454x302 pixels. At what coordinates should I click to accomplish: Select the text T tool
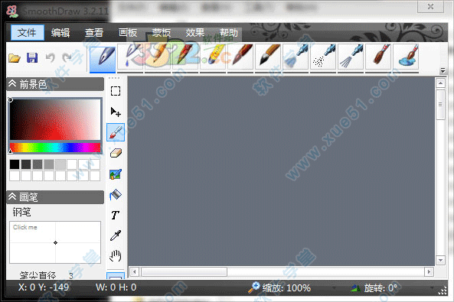coord(116,215)
